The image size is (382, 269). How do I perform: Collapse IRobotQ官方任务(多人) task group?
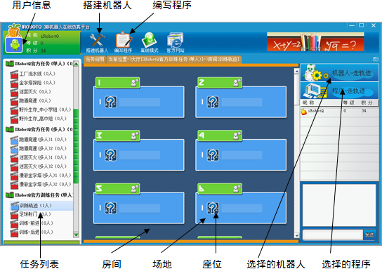10,129
